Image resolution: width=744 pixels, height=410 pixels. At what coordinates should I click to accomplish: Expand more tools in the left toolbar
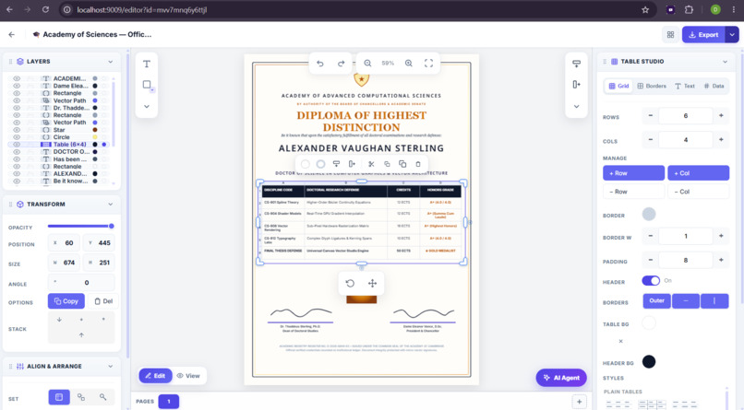tap(147, 107)
